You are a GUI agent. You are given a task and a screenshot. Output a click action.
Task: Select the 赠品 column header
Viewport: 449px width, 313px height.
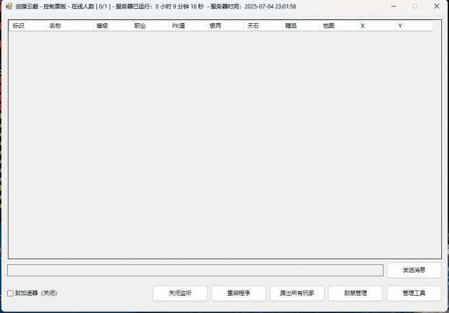click(300, 26)
